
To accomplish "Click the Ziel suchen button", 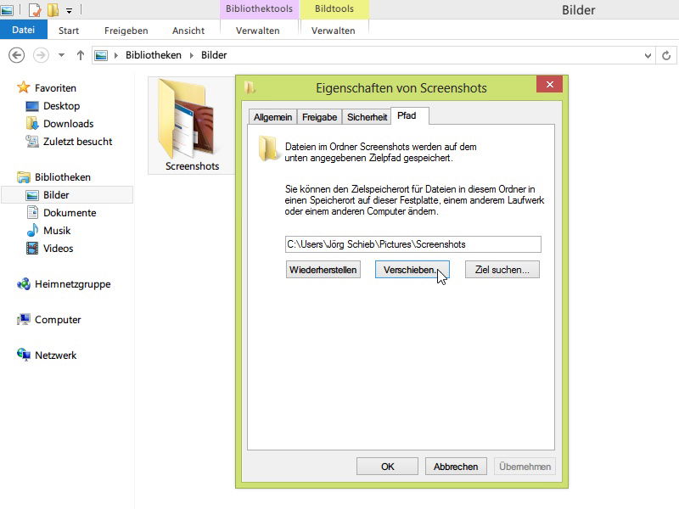I will click(x=502, y=270).
